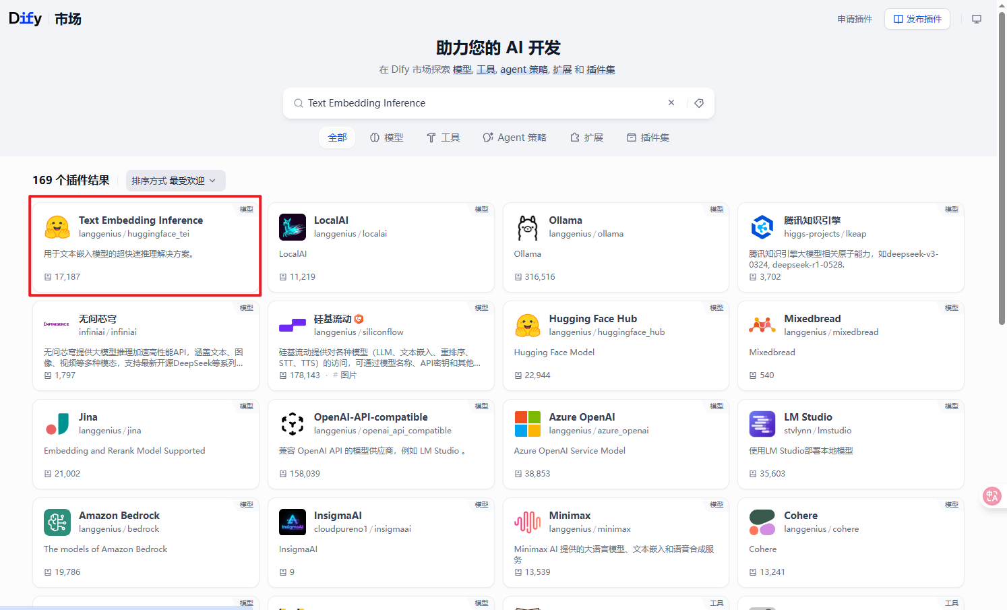Click 'Azure OpenAI Service Model' description

(x=570, y=451)
